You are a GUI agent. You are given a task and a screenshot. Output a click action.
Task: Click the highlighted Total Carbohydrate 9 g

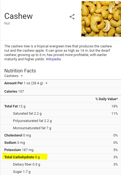[22, 157]
